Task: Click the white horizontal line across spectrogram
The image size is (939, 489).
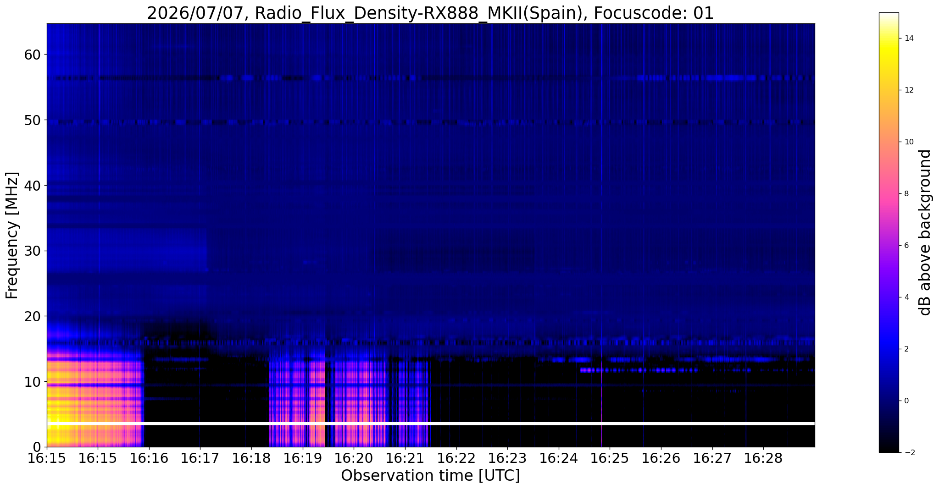Action: [x=431, y=424]
